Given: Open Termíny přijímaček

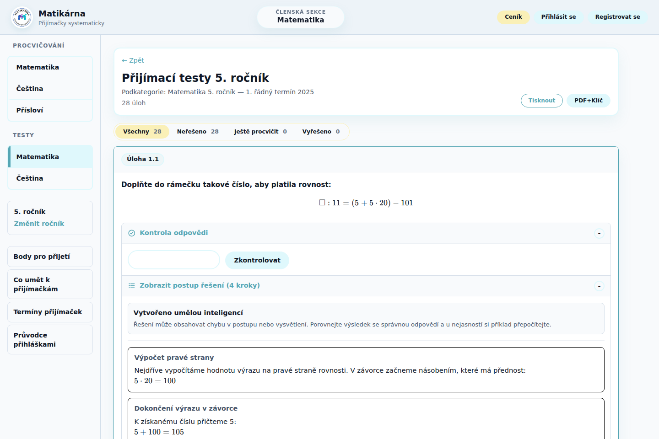Looking at the screenshot, I should tap(50, 312).
